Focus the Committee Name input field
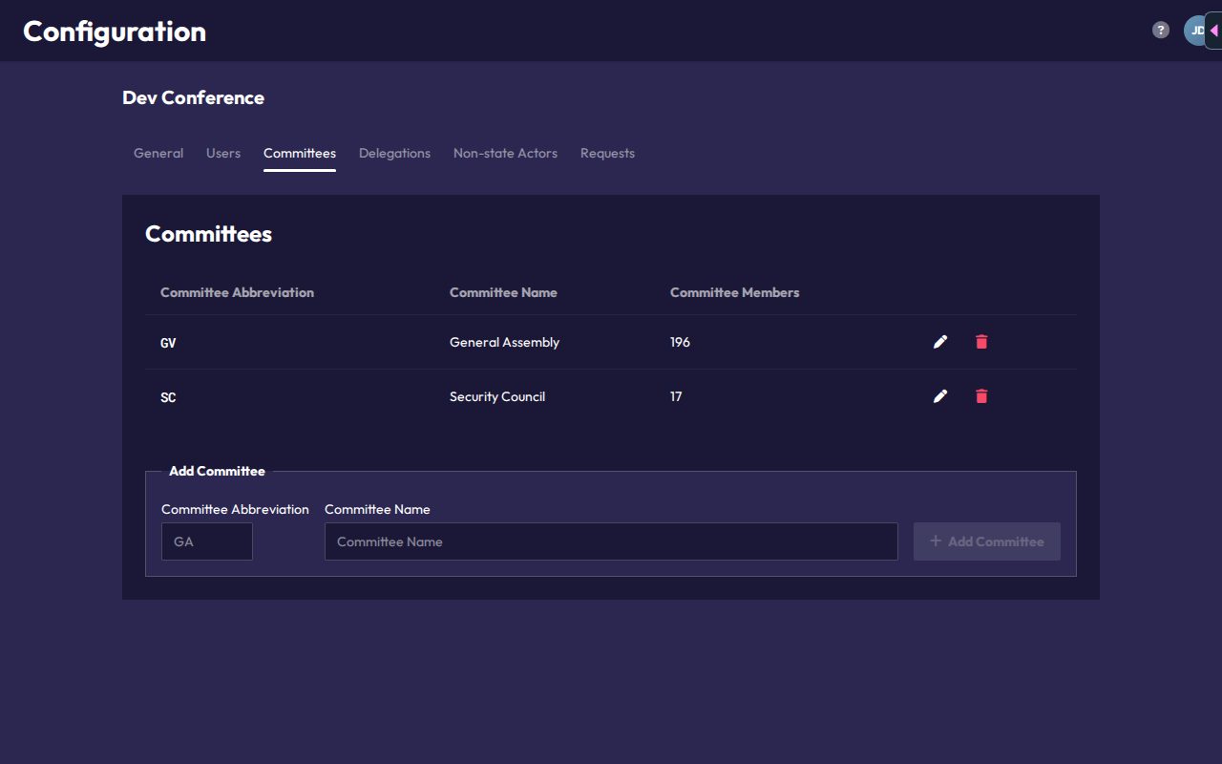Viewport: 1222px width, 764px height. click(611, 541)
